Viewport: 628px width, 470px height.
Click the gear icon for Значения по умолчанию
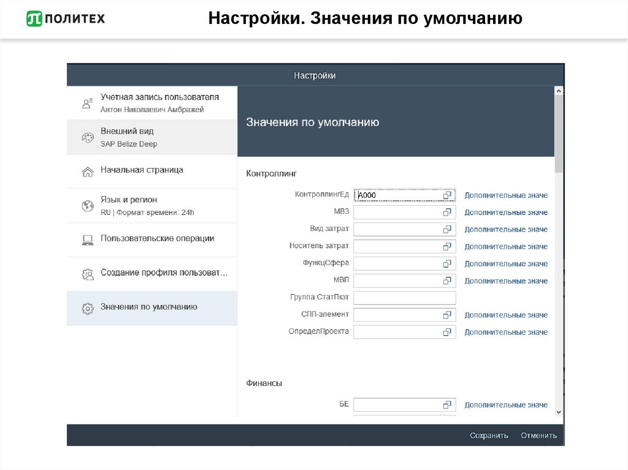[88, 308]
